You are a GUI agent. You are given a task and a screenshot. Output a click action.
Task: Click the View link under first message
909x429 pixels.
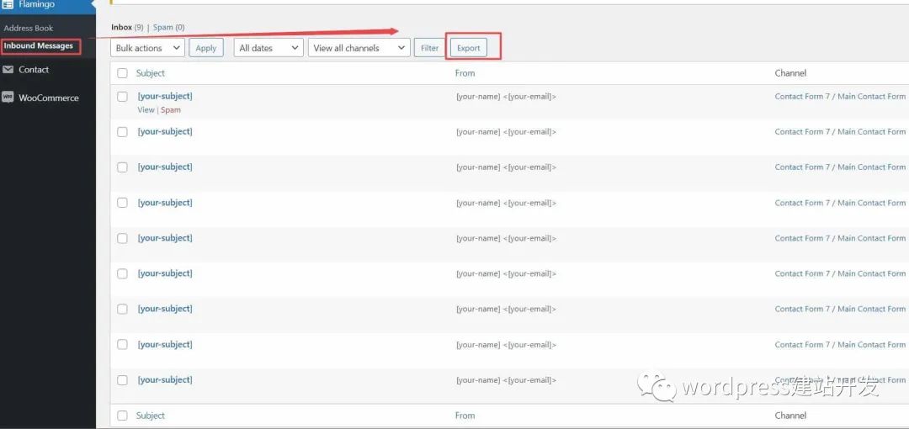(146, 109)
